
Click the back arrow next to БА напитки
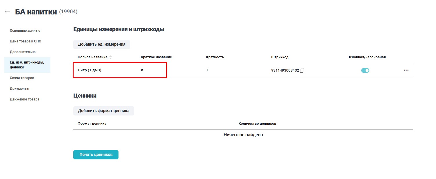coord(7,12)
